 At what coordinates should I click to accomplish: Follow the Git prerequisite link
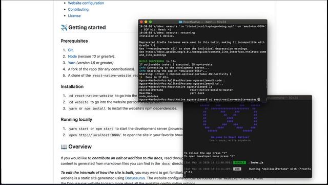click(70, 50)
